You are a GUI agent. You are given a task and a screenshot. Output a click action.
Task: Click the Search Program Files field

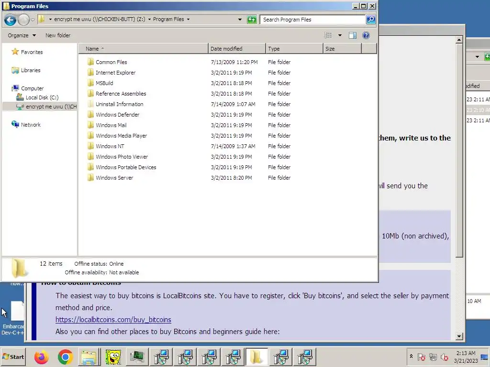click(312, 19)
